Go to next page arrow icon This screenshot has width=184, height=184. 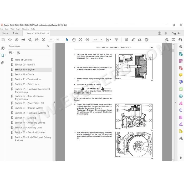click(44, 40)
